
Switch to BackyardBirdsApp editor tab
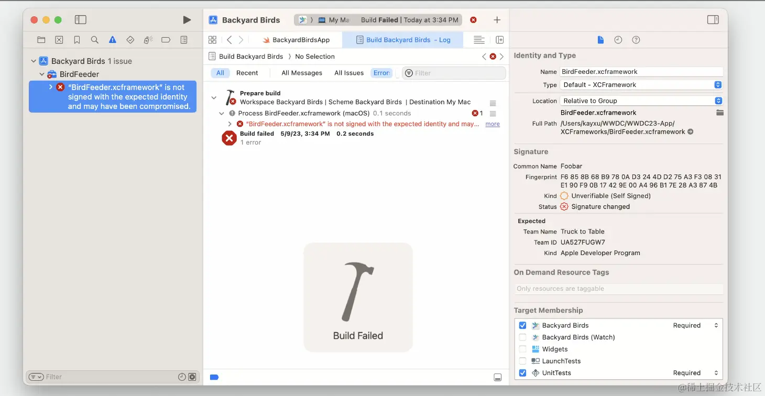[296, 40]
